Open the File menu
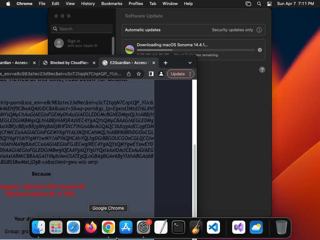Viewport: 320px width, 240px height. click(x=42, y=4)
